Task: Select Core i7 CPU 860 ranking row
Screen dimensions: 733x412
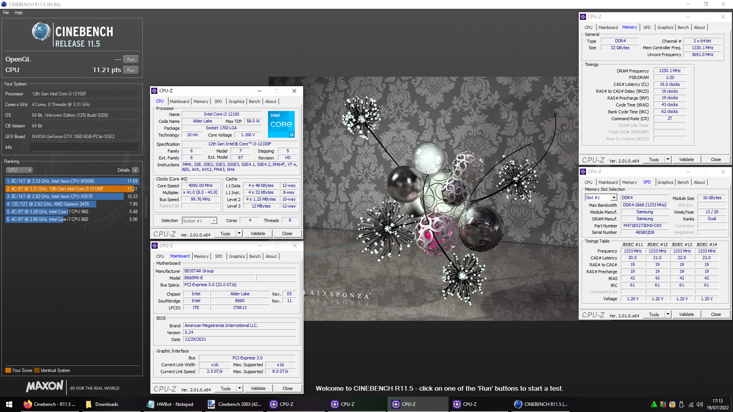Action: click(x=72, y=219)
